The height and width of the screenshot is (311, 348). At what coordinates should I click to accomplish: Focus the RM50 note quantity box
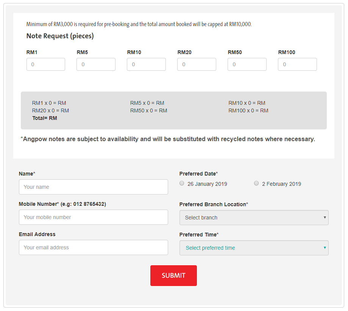(247, 64)
